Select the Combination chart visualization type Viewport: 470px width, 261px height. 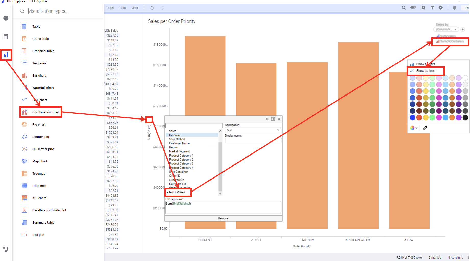coord(46,112)
